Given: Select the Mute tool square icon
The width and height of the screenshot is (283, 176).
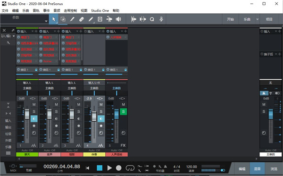Looking at the screenshot, I should click(100, 19).
